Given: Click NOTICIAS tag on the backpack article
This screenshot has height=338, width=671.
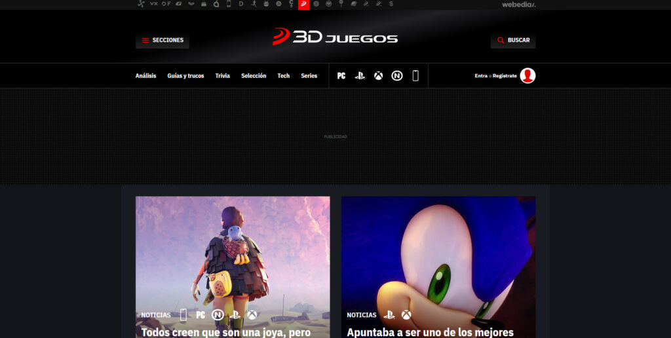Looking at the screenshot, I should click(156, 315).
